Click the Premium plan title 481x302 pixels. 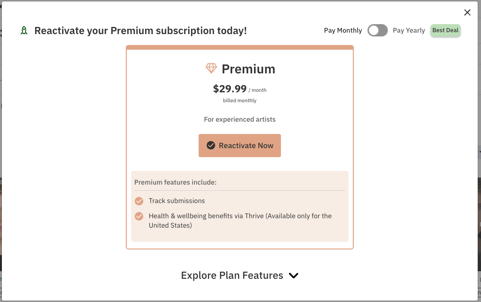tap(248, 69)
